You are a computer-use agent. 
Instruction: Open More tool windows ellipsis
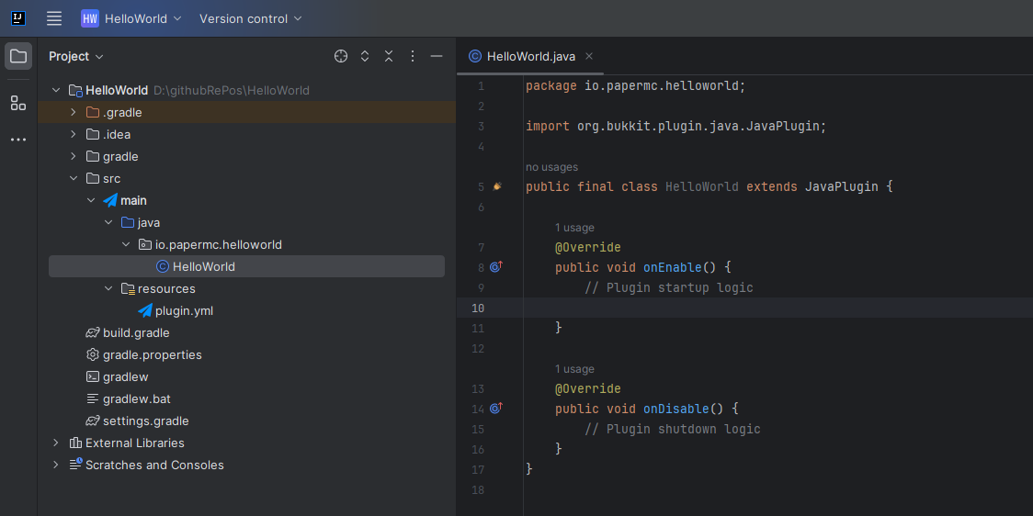pos(18,140)
